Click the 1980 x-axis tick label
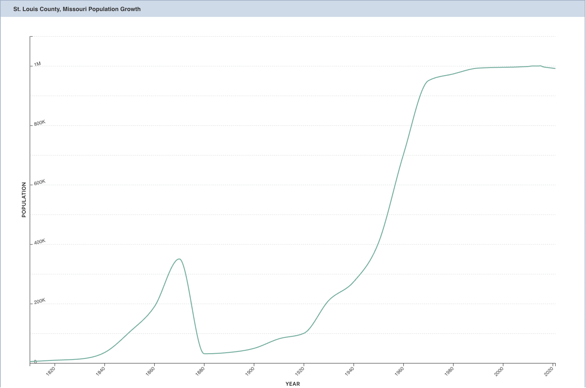 [x=449, y=371]
